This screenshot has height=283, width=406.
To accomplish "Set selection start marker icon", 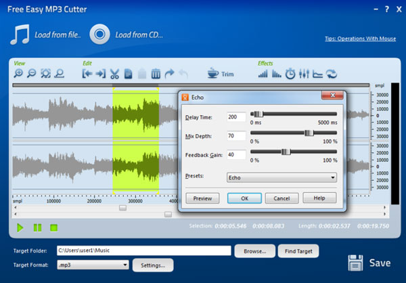I will click(87, 74).
